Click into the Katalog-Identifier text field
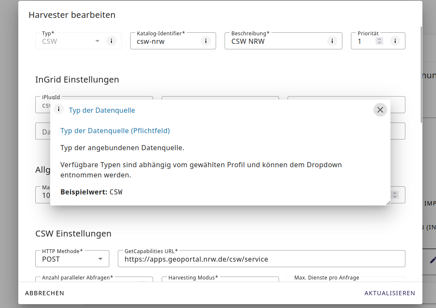This screenshot has height=308, width=436. (166, 42)
